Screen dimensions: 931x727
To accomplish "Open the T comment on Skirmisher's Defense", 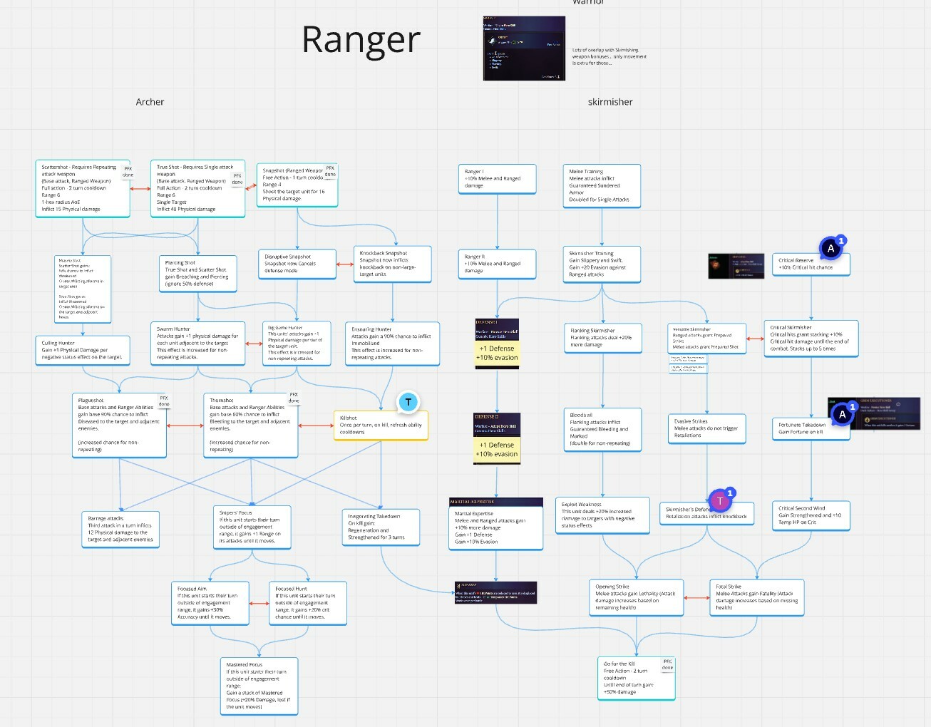I will 720,500.
